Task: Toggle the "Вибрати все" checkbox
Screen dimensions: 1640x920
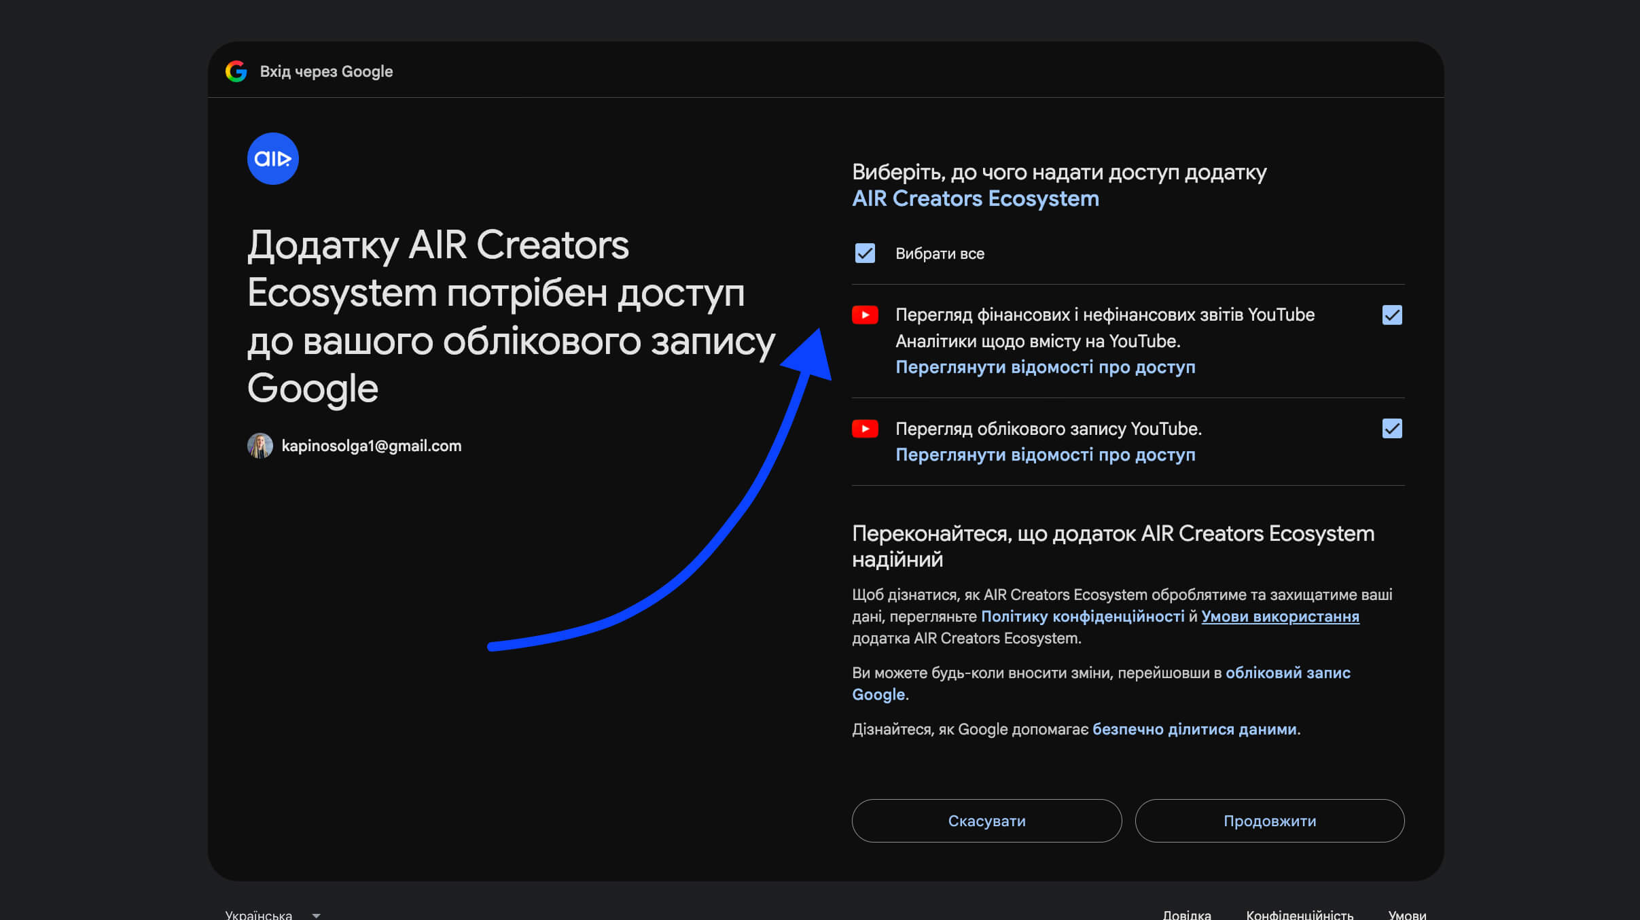Action: 865,253
